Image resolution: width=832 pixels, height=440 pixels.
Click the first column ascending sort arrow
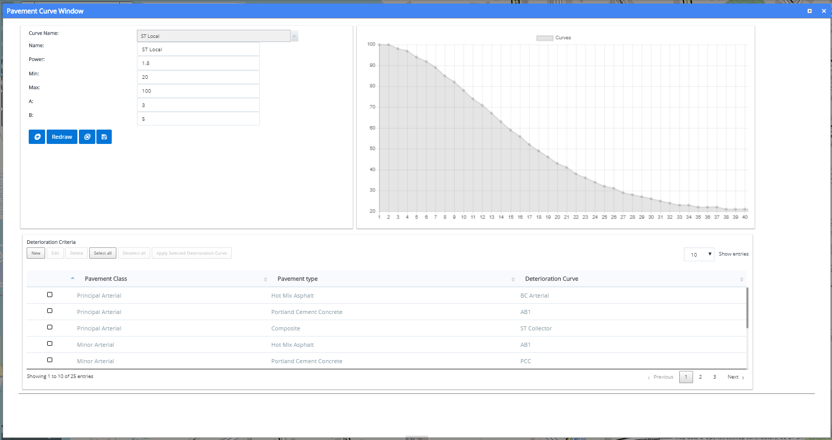[x=73, y=278]
